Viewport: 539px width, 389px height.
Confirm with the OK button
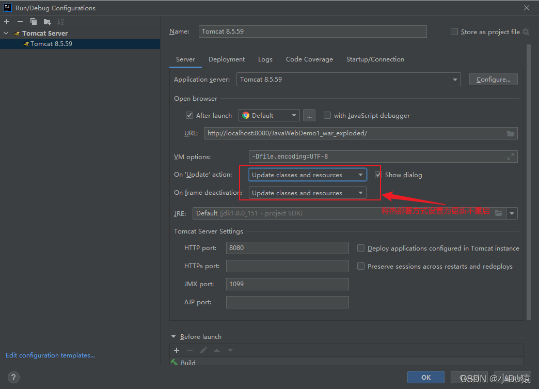point(426,377)
